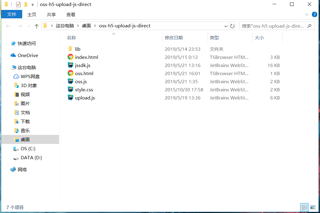Expand the ribbon disclosure chevron
Image resolution: width=320 pixels, height=213 pixels.
pyautogui.click(x=306, y=14)
